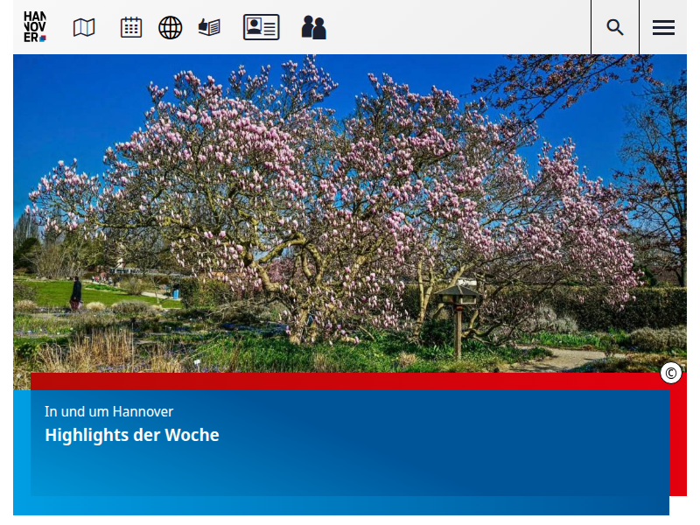Click empty header space beside people icon

[x=455, y=27]
